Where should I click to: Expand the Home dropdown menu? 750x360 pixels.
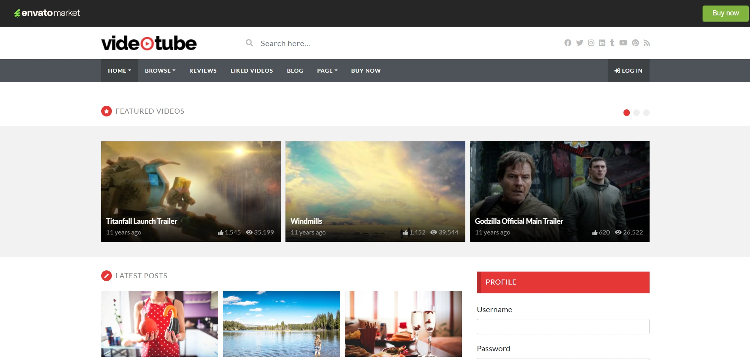click(x=119, y=71)
